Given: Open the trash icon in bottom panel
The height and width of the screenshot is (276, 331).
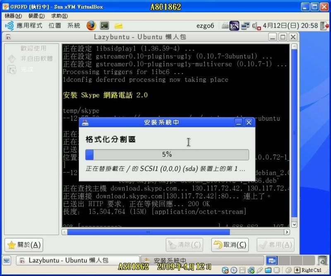Looking at the screenshot, I should click(322, 261).
